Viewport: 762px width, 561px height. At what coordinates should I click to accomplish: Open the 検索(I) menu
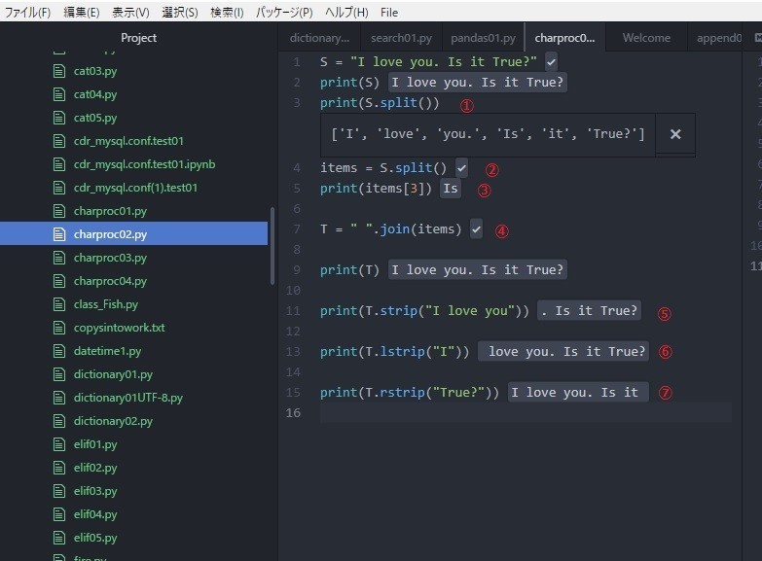coord(227,12)
